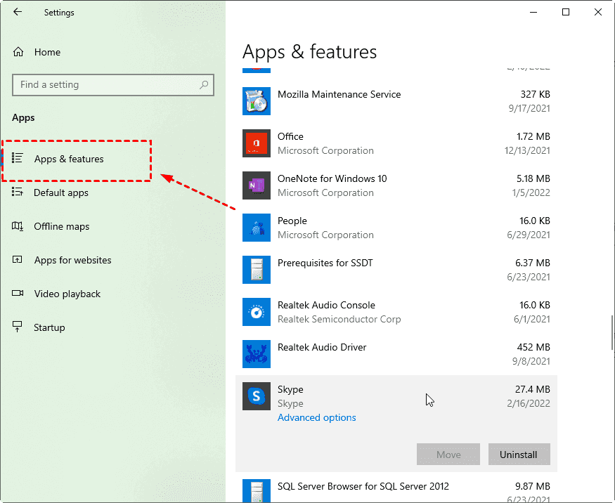Click the Office install date 12/13/2021
The height and width of the screenshot is (503, 615).
[x=527, y=150]
